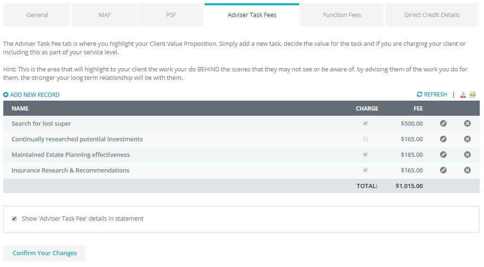Select the $185.00 fee value
This screenshot has height=267, width=484.
412,155
